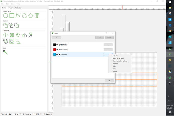Select the Template layer name
This screenshot has height=116, width=174.
[64, 55]
